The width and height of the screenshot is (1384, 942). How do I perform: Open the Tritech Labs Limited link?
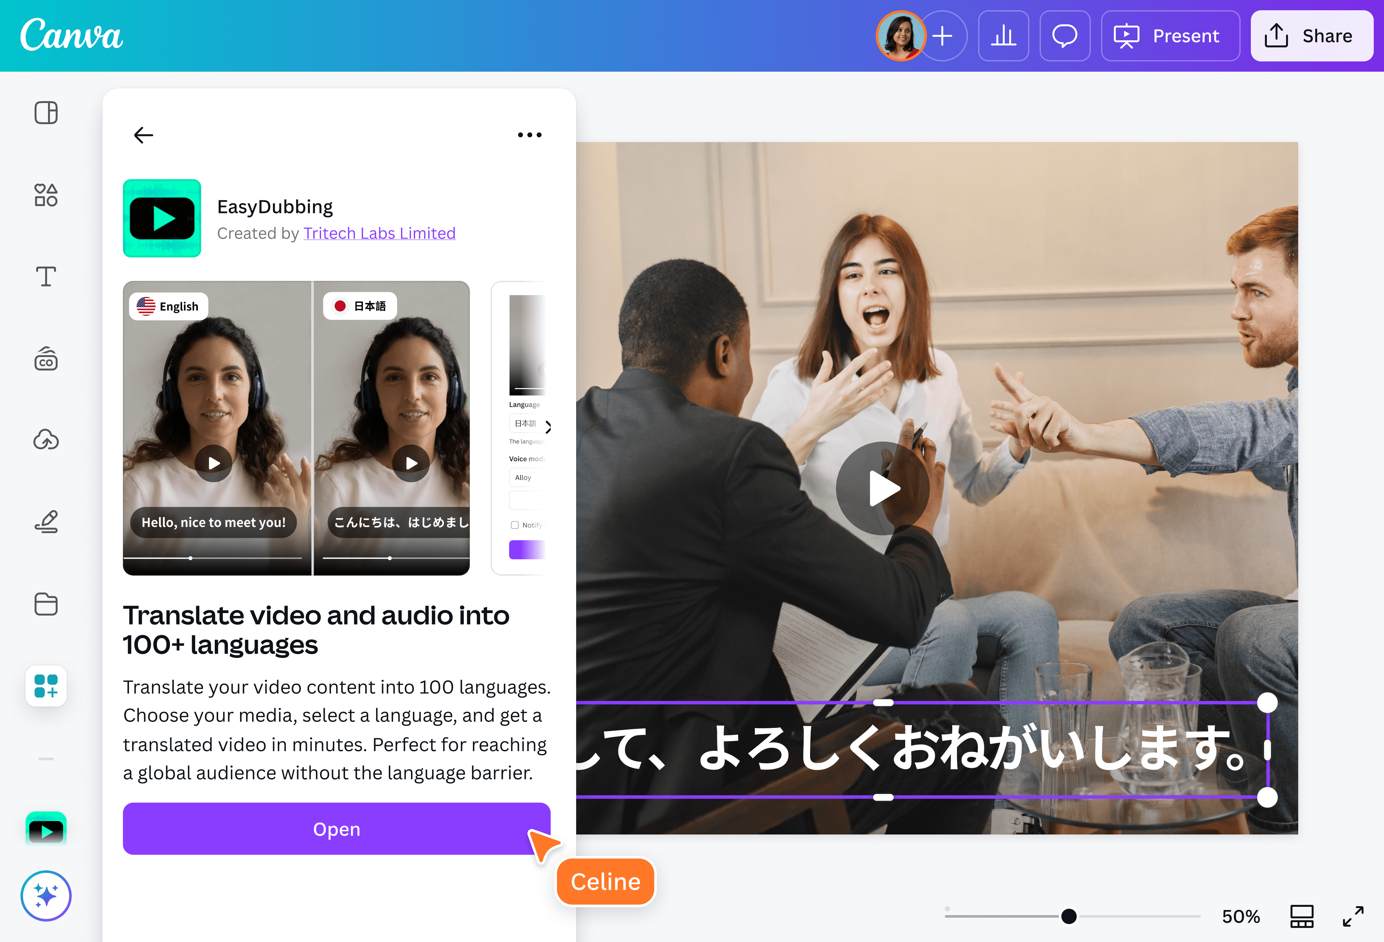(x=379, y=233)
